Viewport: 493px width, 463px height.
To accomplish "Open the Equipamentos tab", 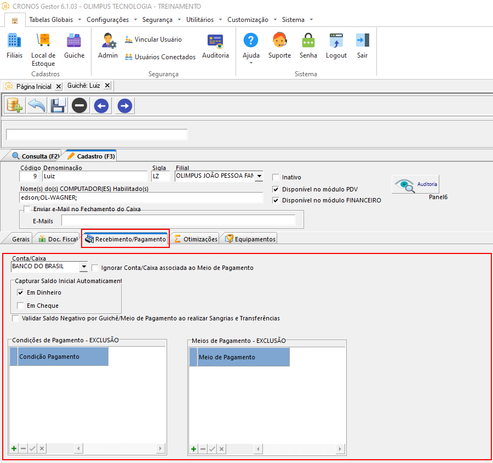I will pyautogui.click(x=250, y=239).
